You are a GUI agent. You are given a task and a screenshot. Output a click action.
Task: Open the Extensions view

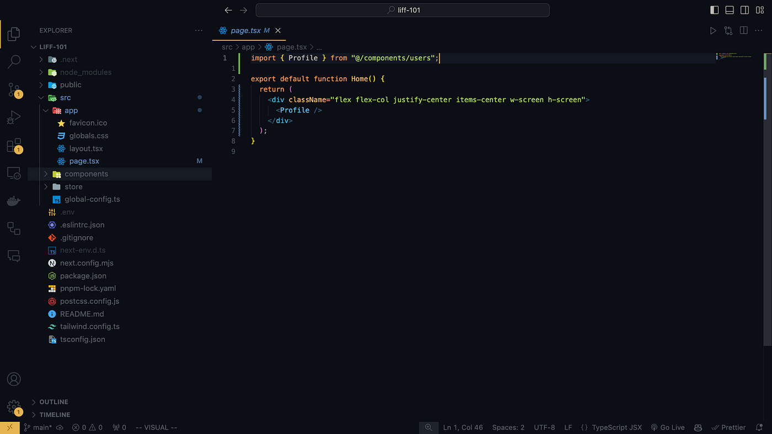pos(14,145)
